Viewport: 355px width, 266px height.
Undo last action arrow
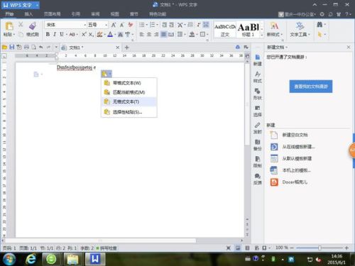(41, 48)
